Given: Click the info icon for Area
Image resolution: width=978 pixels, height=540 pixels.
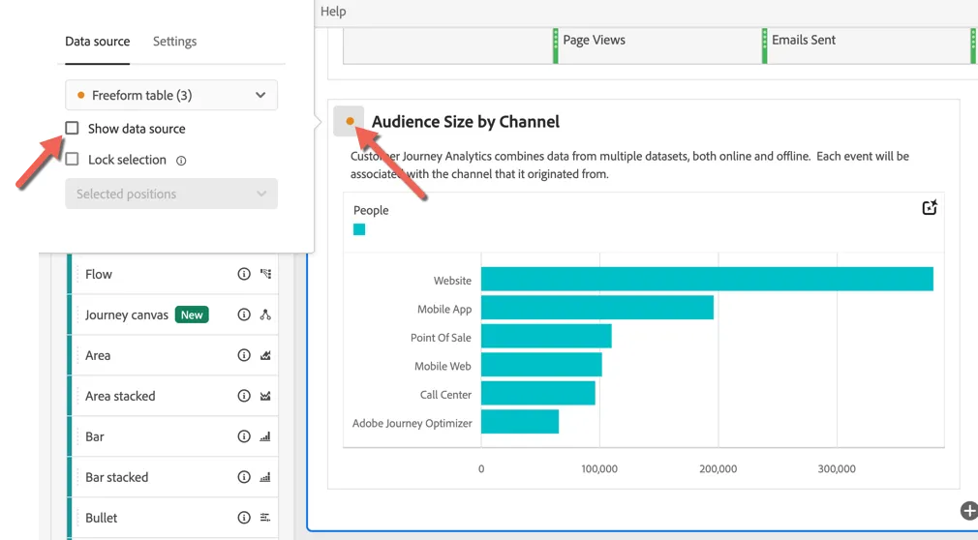Looking at the screenshot, I should [244, 355].
